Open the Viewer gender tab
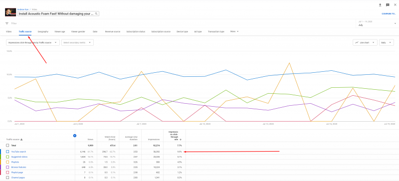Viewport: 399px width, 181px height. (78, 31)
